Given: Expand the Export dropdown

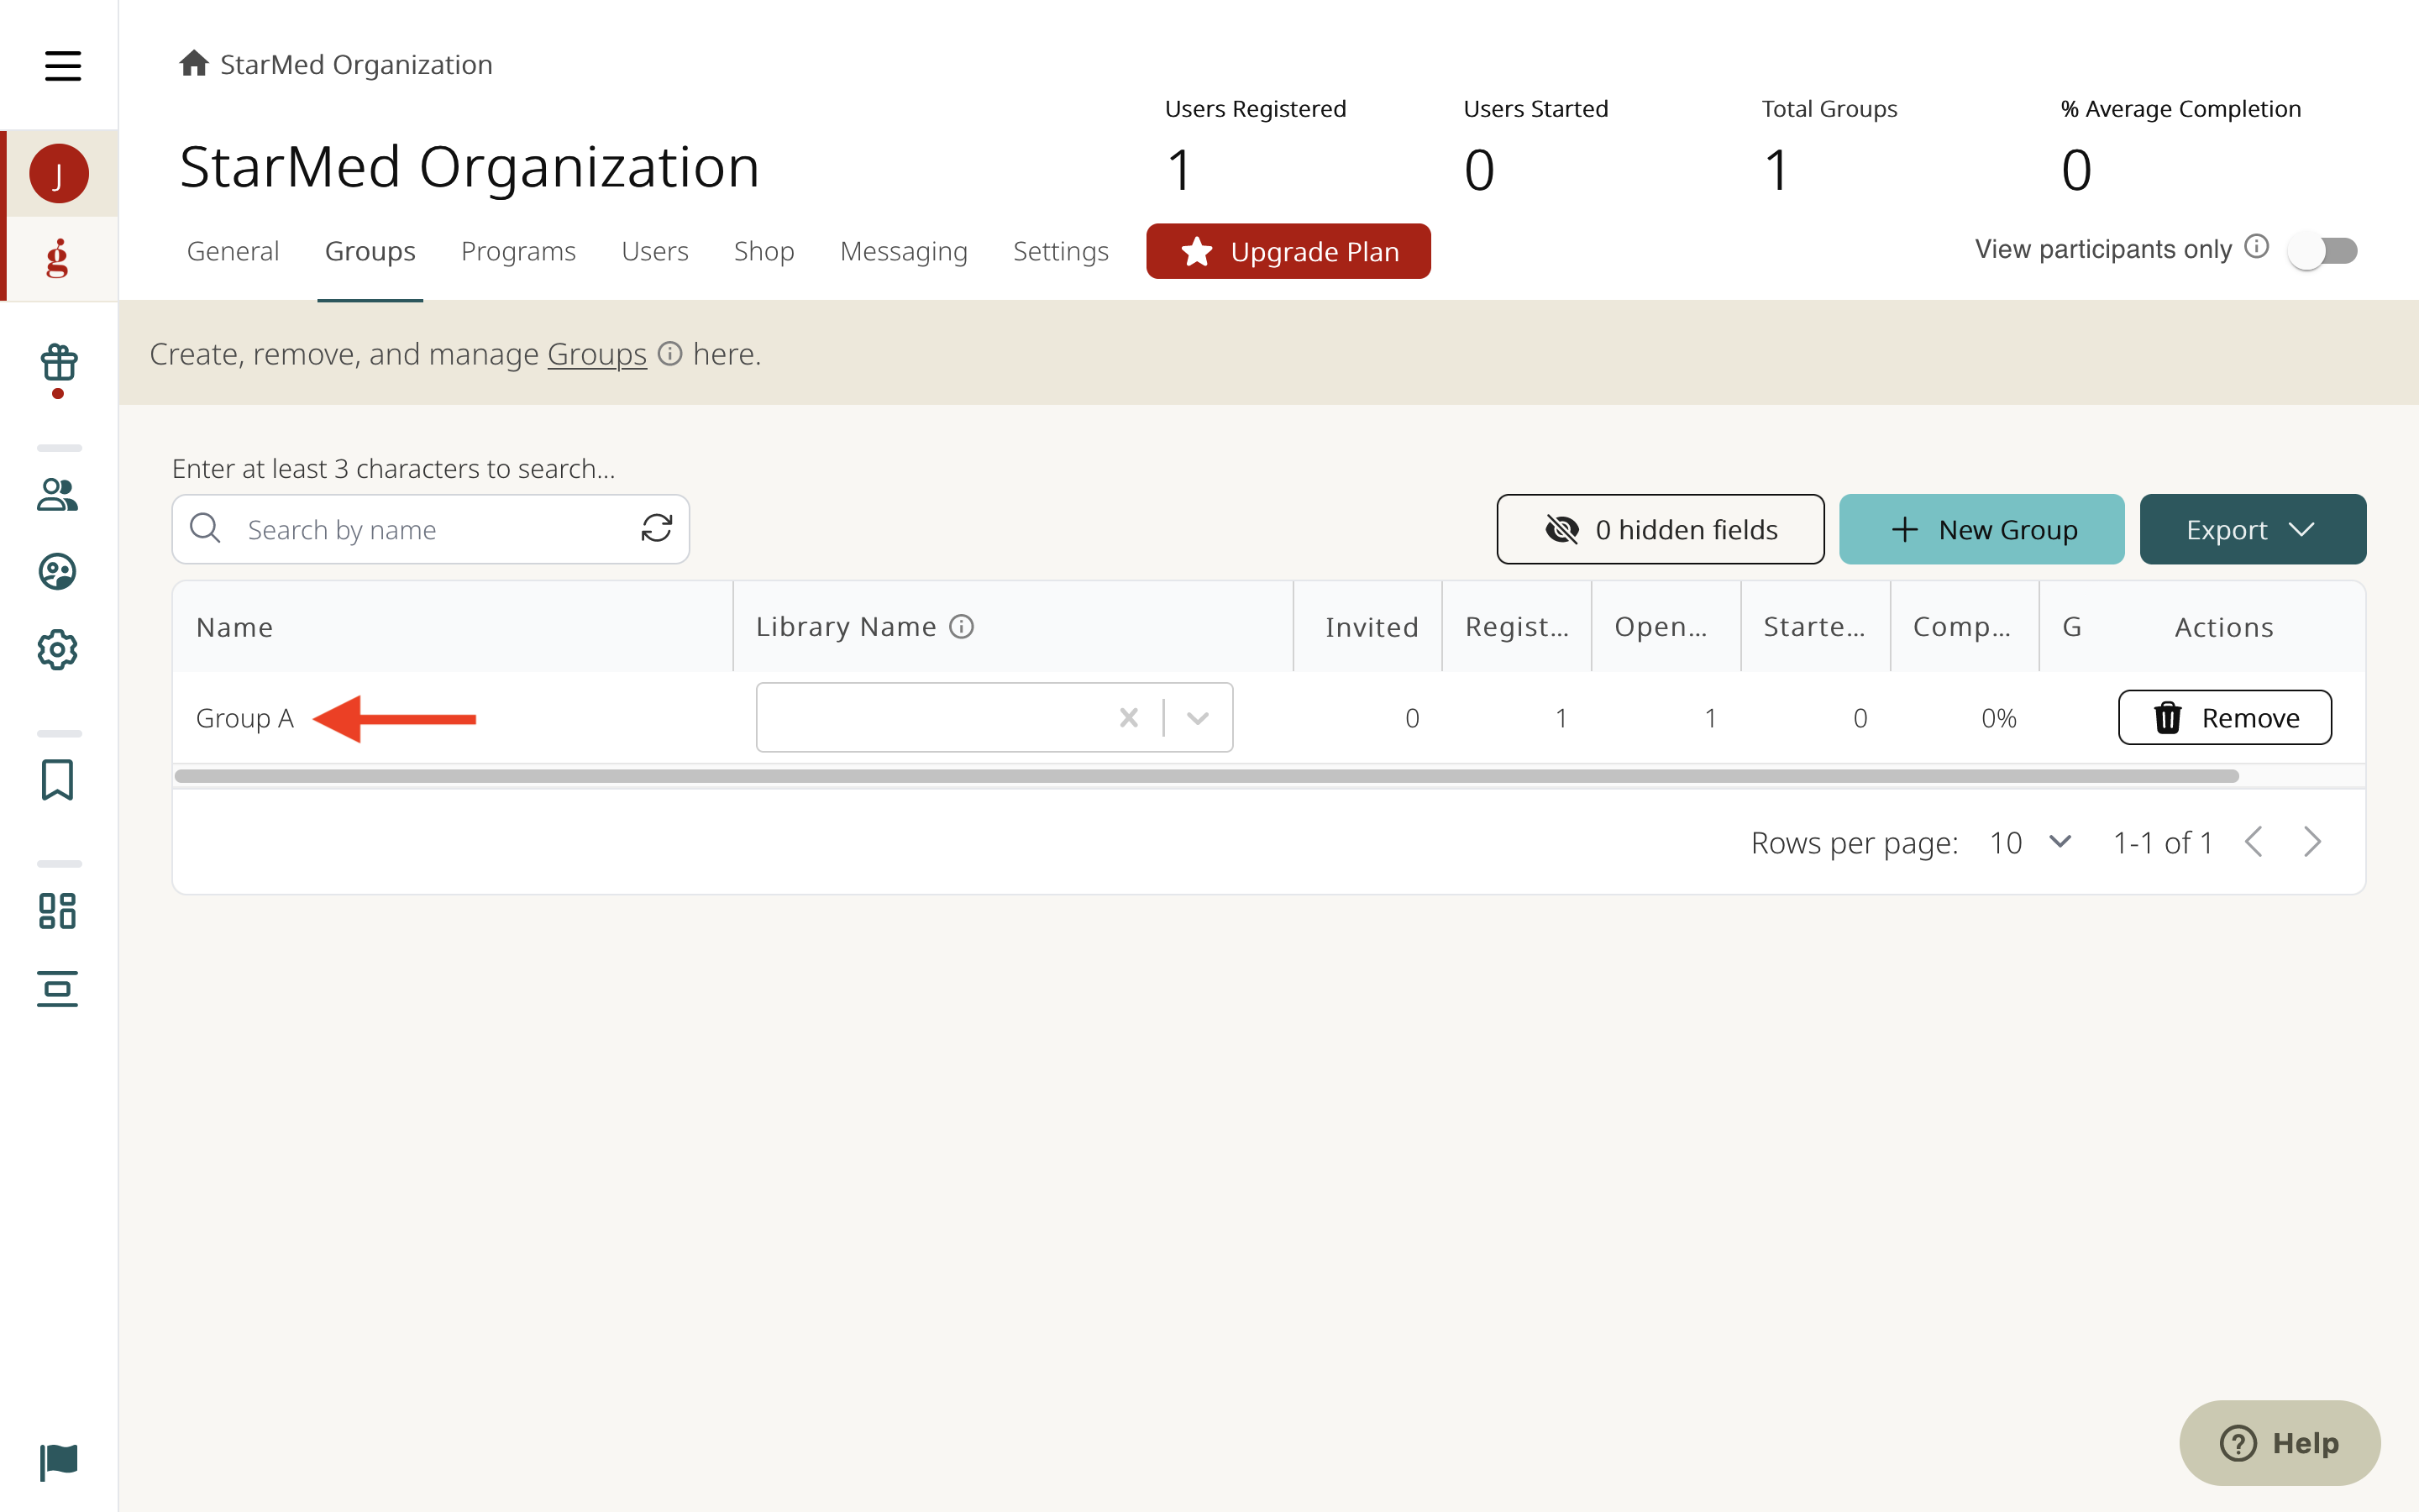Looking at the screenshot, I should pos(2252,530).
